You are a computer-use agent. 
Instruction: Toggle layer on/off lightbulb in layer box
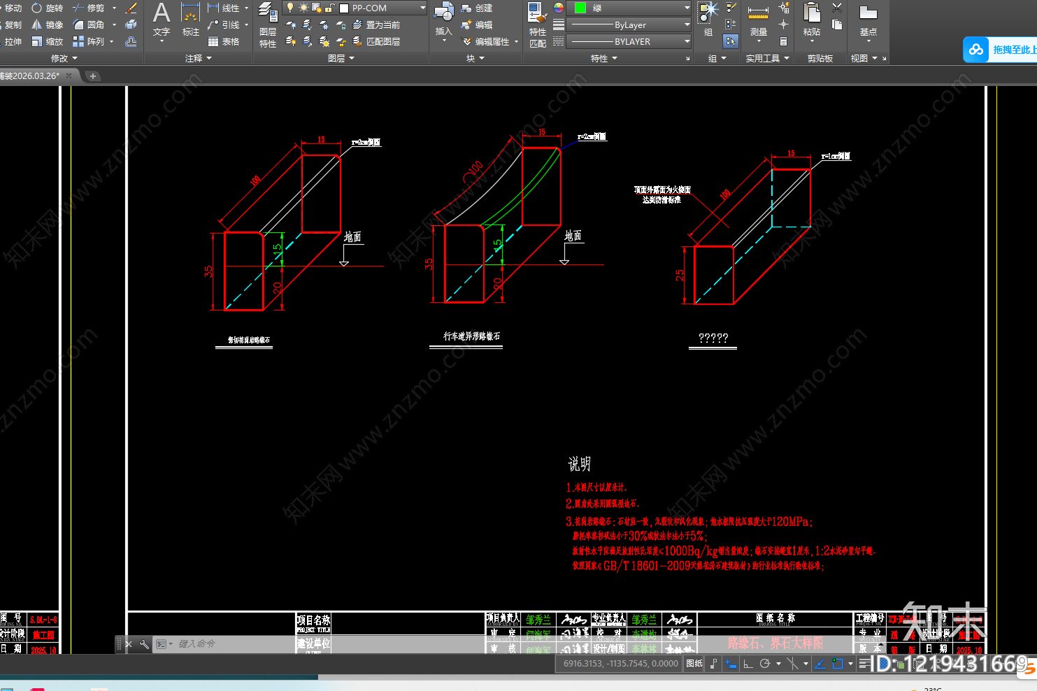pyautogui.click(x=290, y=8)
